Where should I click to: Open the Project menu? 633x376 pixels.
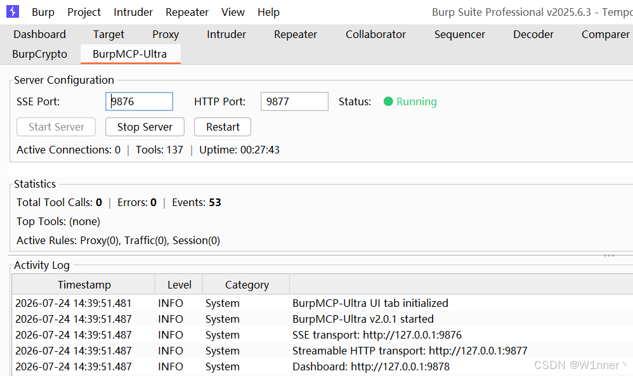[x=84, y=12]
